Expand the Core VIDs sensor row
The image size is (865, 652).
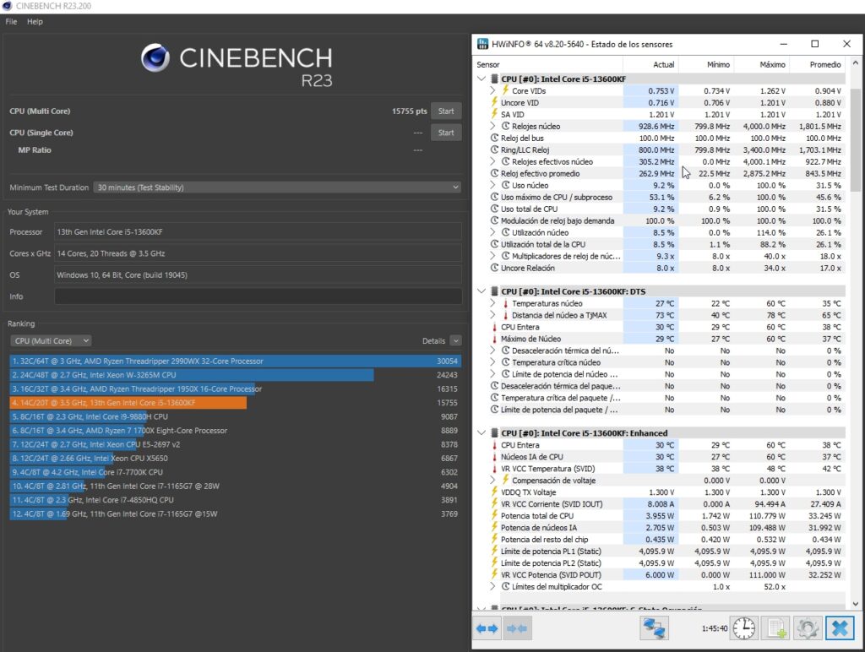click(x=492, y=90)
